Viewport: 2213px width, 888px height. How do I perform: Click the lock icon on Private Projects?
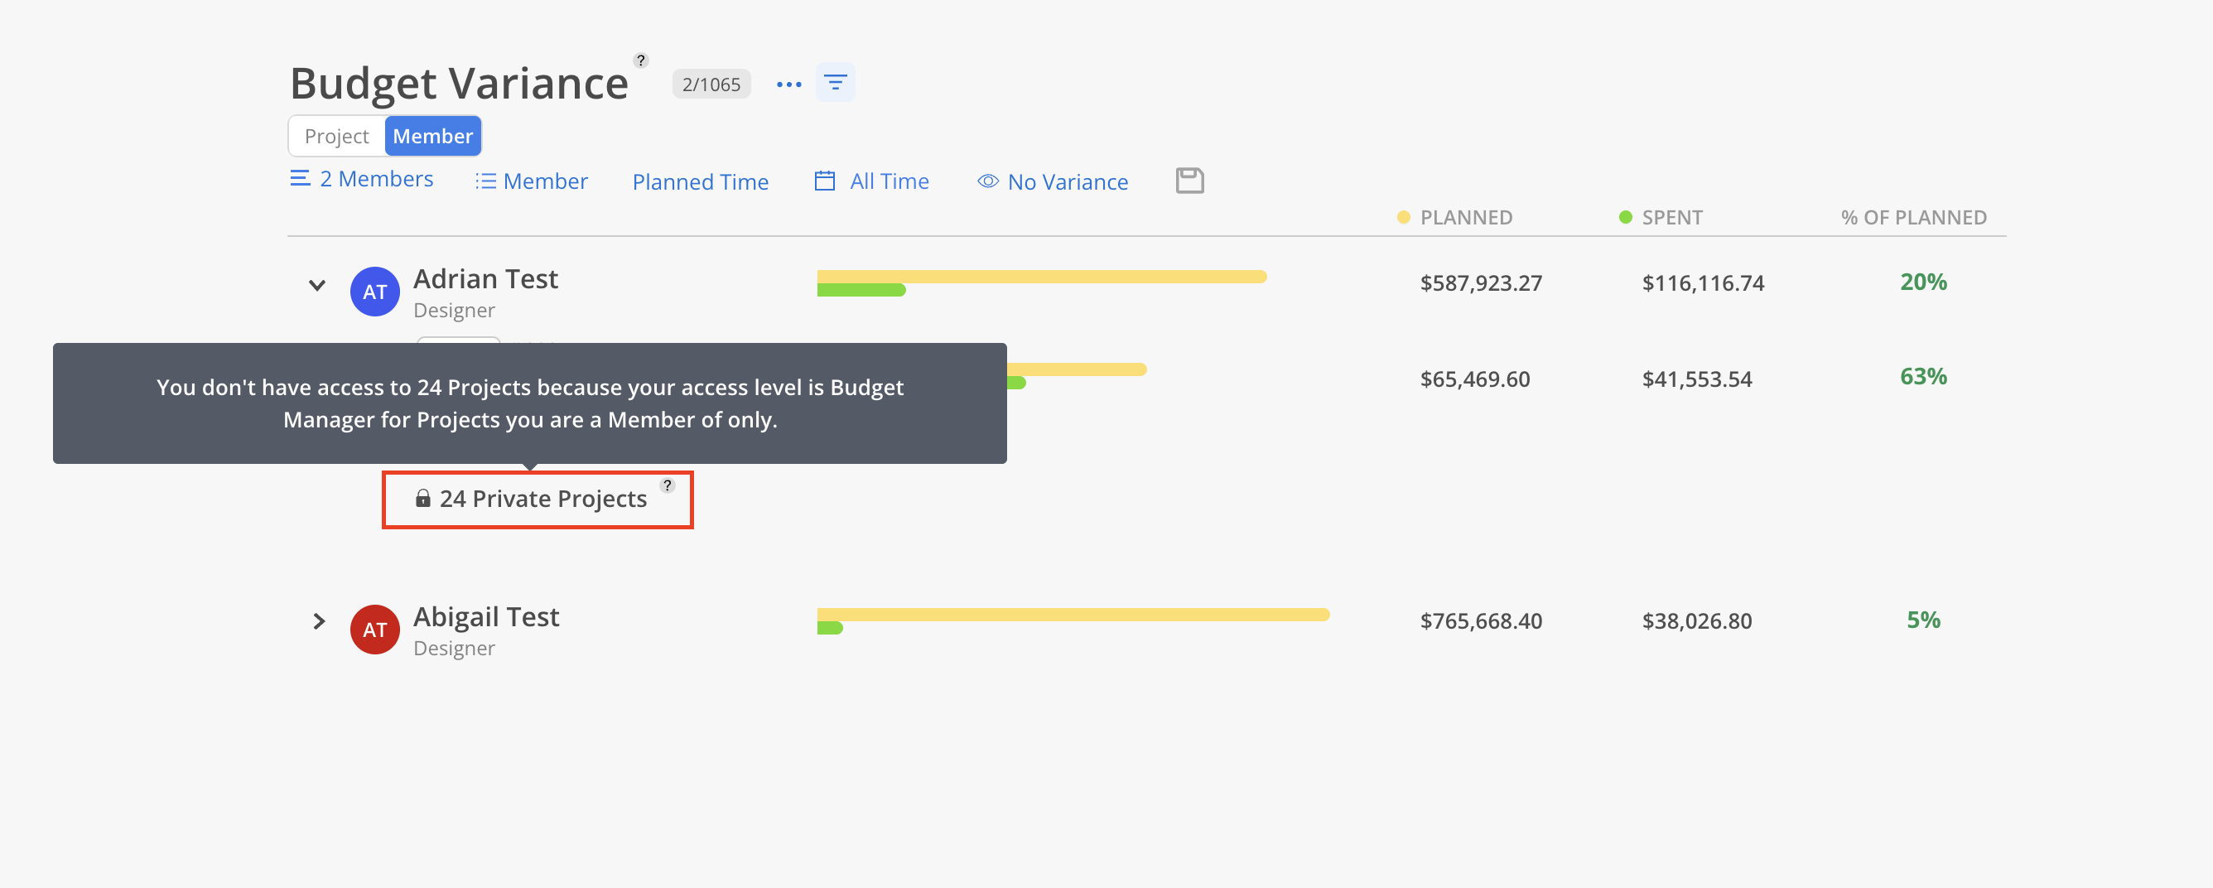tap(422, 499)
